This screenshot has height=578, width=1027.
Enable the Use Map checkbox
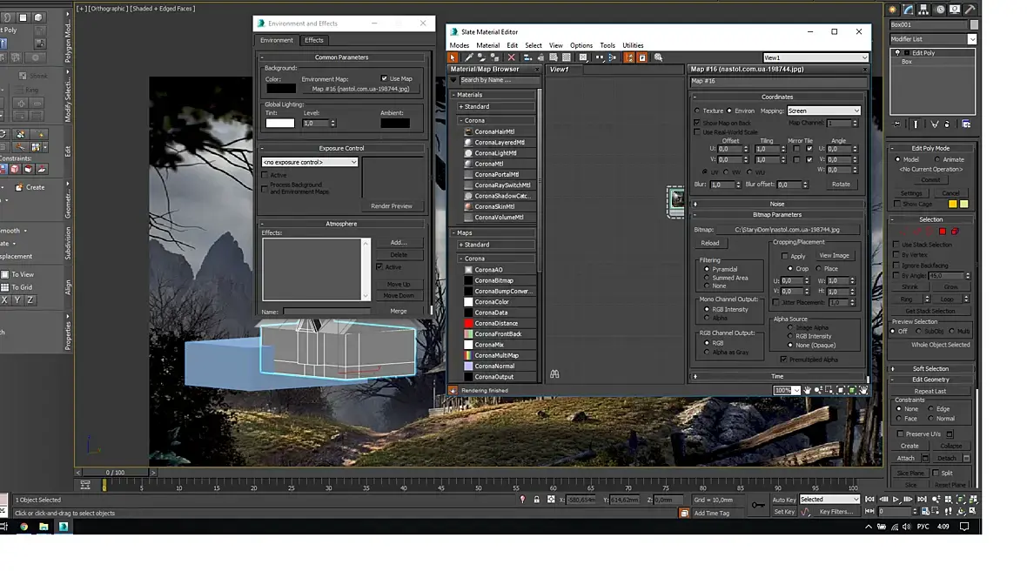[x=385, y=79]
